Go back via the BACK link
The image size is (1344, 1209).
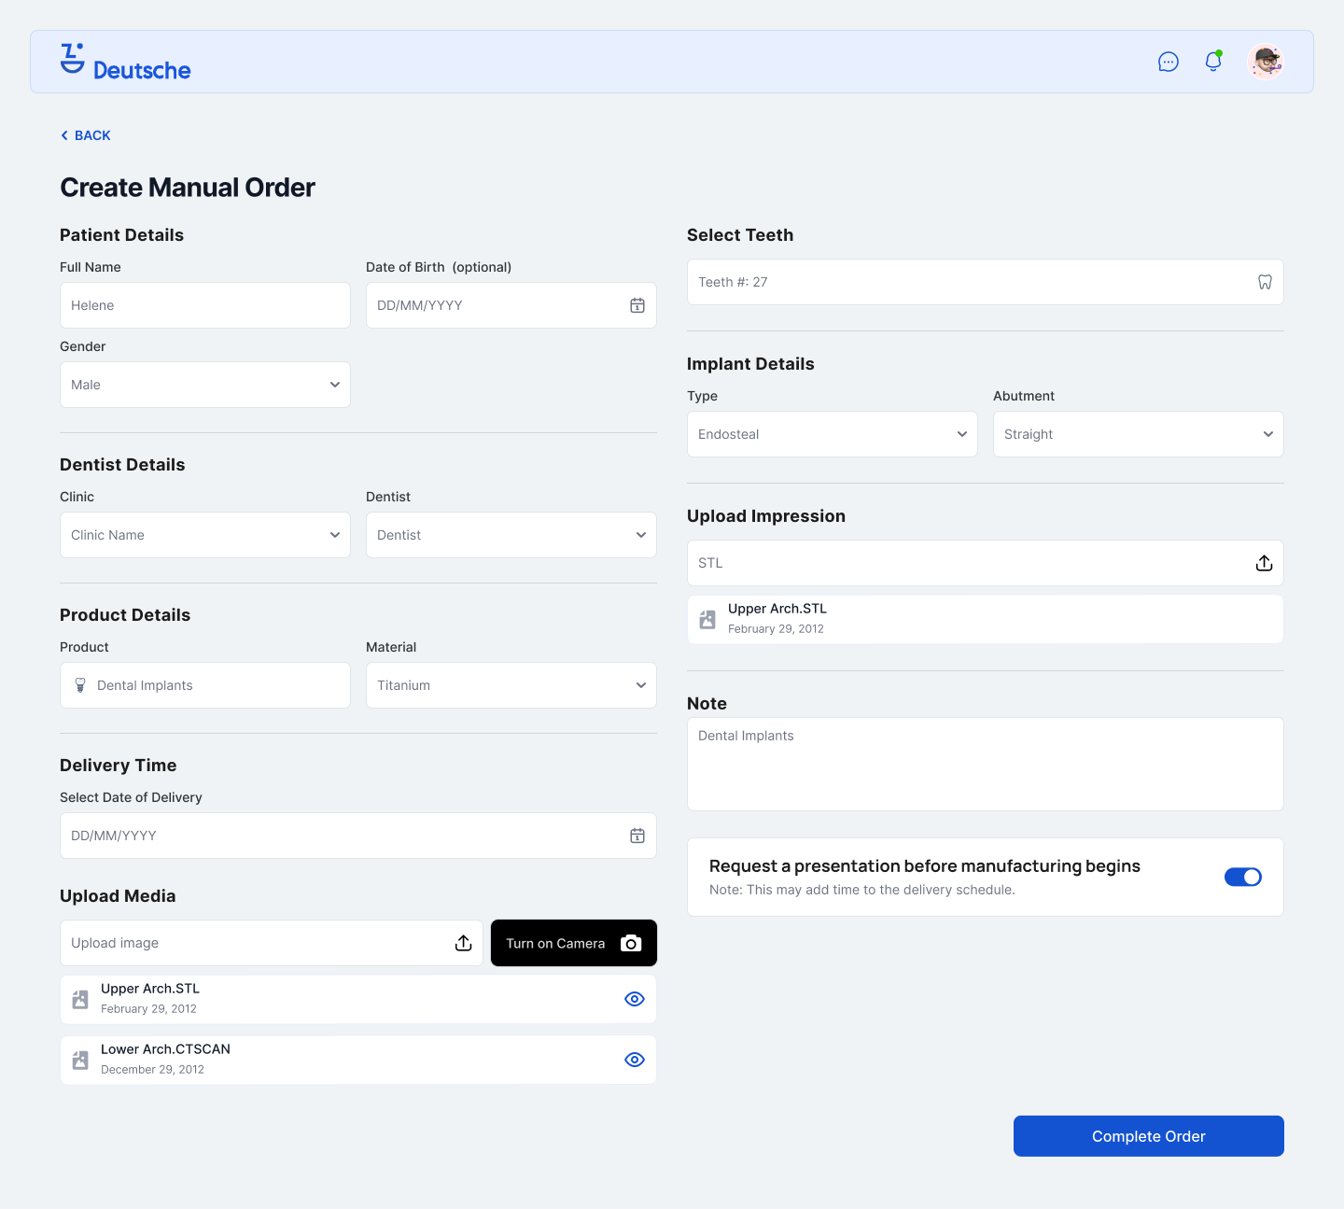click(85, 135)
